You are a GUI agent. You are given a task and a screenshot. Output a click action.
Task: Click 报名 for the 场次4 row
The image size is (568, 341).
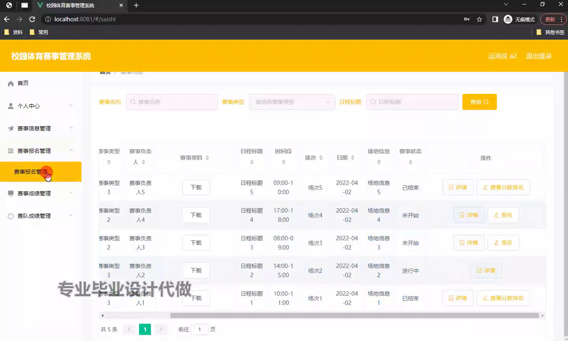503,215
